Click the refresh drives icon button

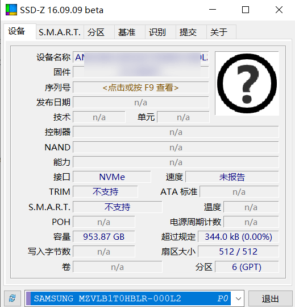13,298
